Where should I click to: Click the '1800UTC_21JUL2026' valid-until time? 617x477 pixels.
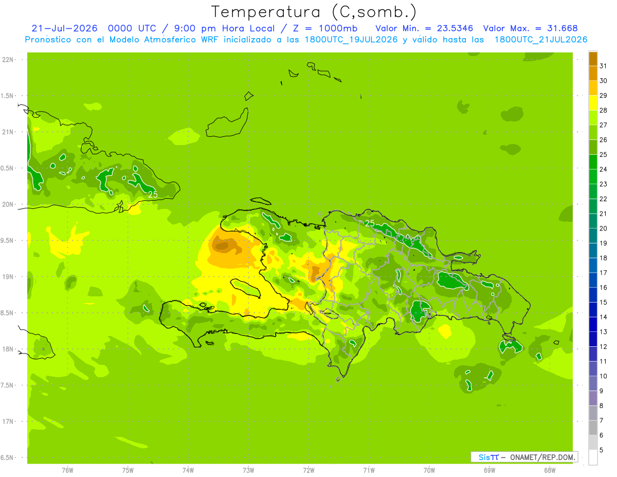541,39
